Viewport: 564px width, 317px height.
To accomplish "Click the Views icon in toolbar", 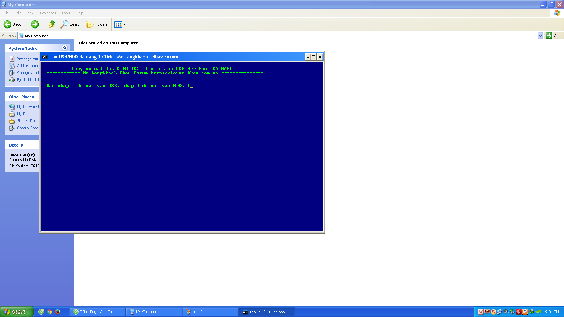I will [118, 24].
